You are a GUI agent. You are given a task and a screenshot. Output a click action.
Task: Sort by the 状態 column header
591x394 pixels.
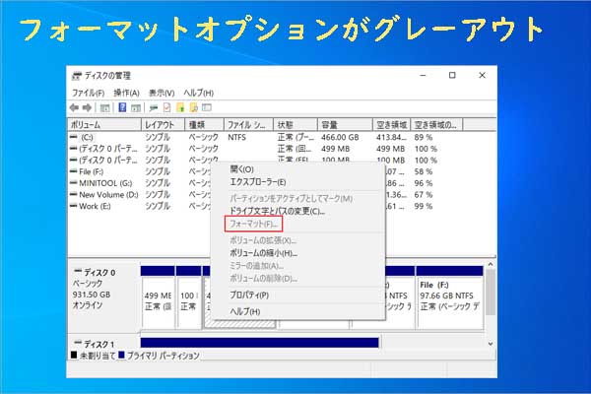click(295, 125)
